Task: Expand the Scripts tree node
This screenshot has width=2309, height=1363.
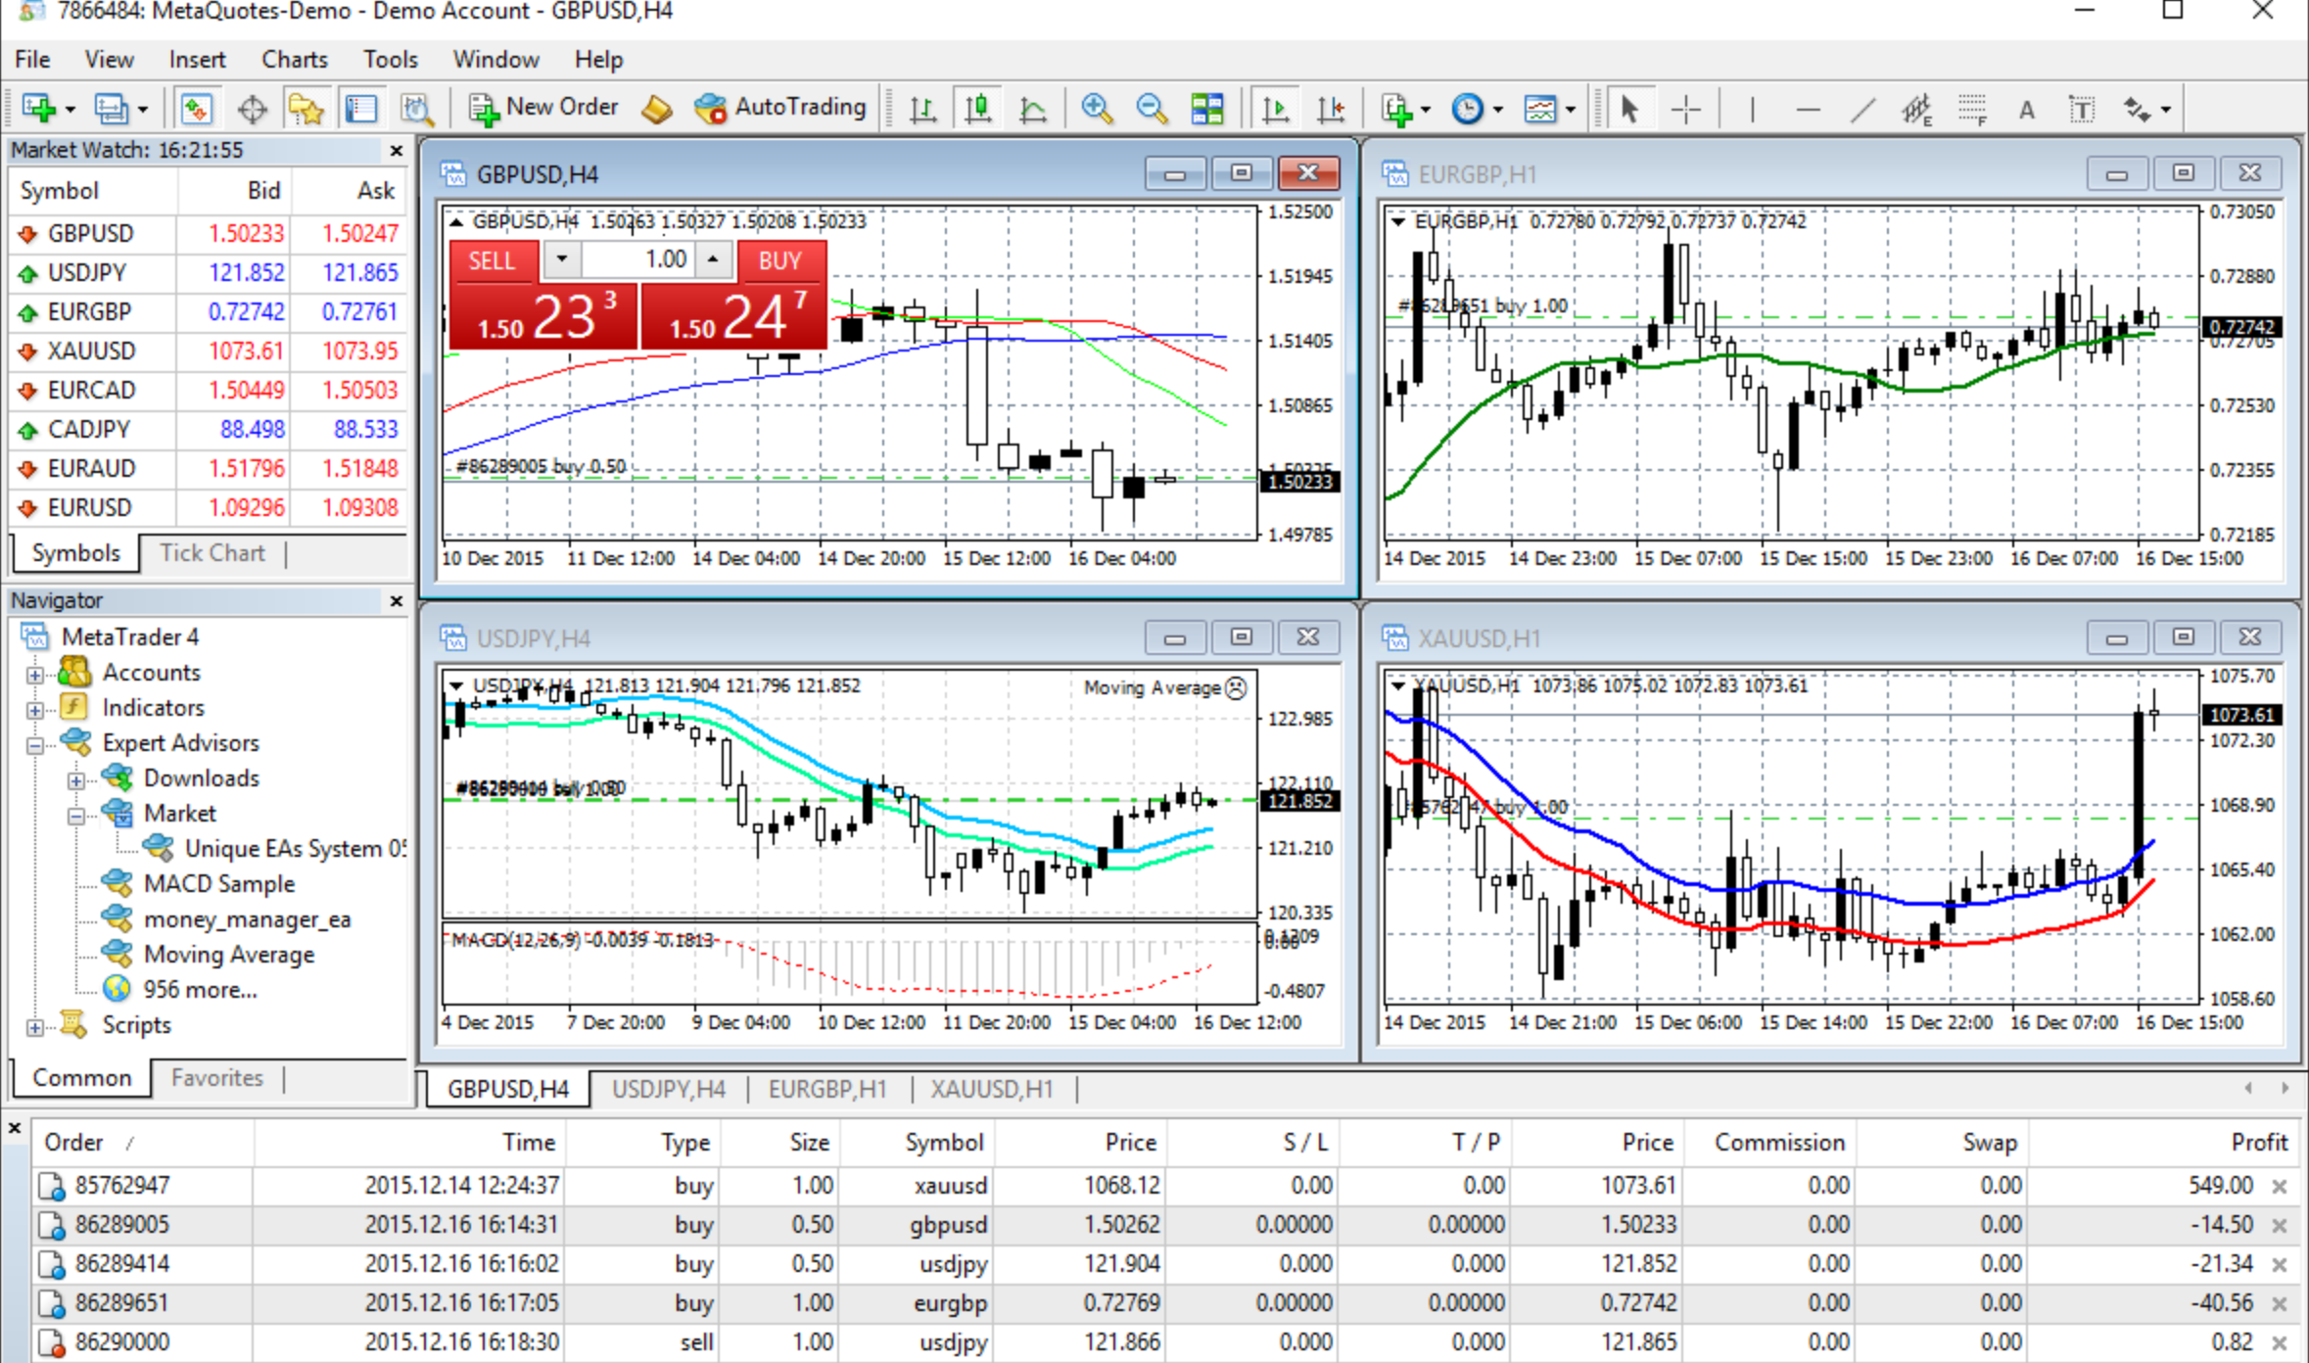Action: (x=35, y=1027)
